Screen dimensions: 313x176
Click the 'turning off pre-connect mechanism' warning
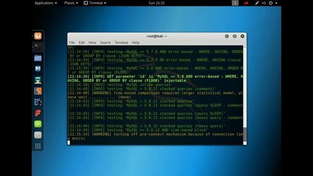pyautogui.click(x=156, y=136)
